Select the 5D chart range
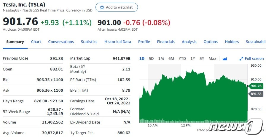 (151, 59)
